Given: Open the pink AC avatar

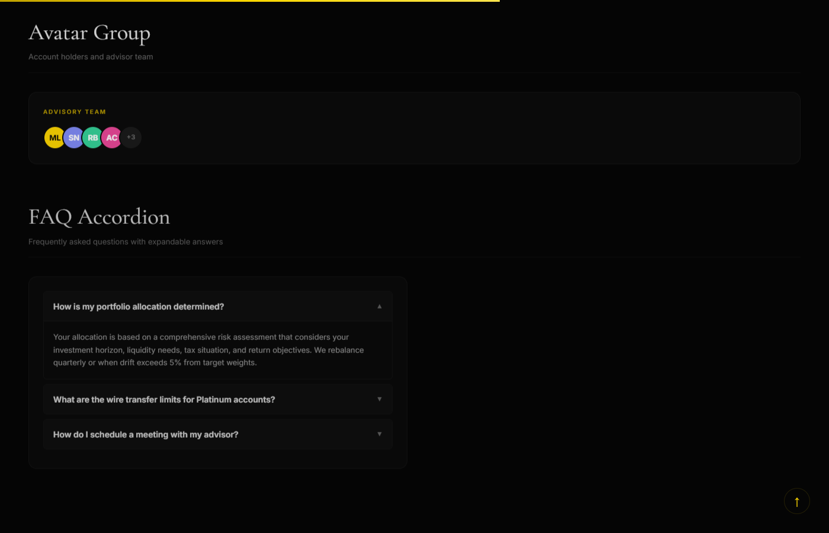Looking at the screenshot, I should click(112, 137).
